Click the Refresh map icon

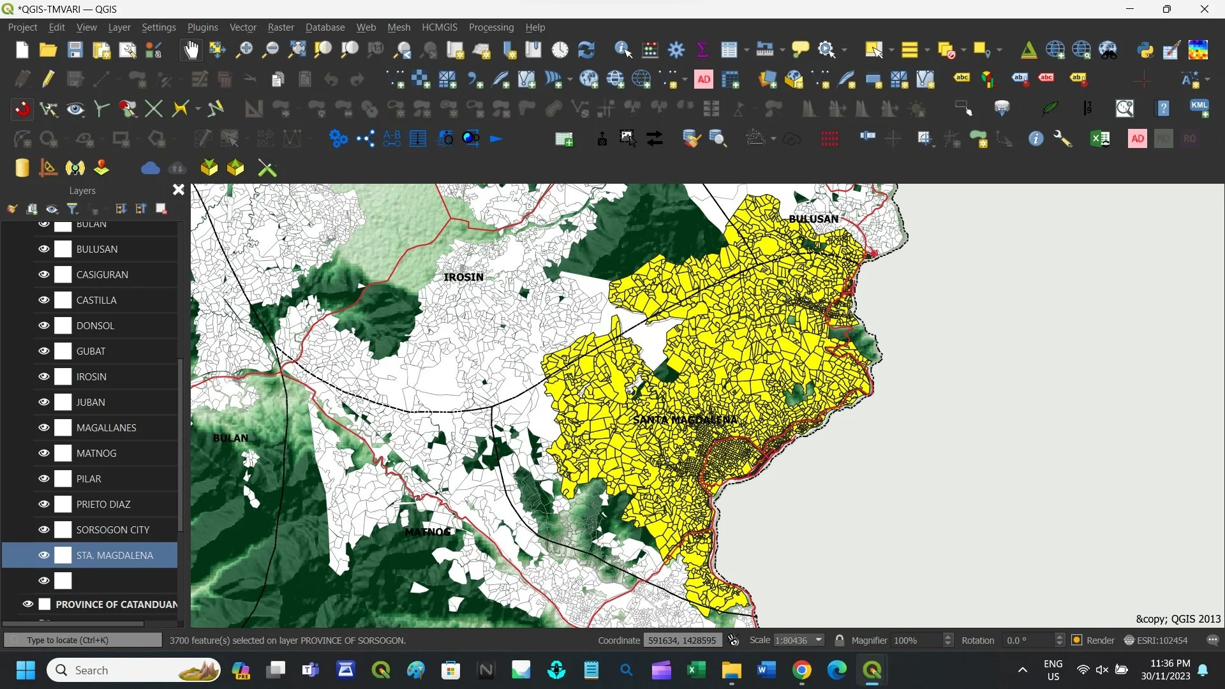[586, 50]
